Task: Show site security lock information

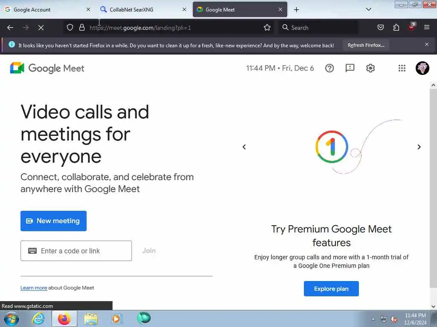Action: (82, 28)
